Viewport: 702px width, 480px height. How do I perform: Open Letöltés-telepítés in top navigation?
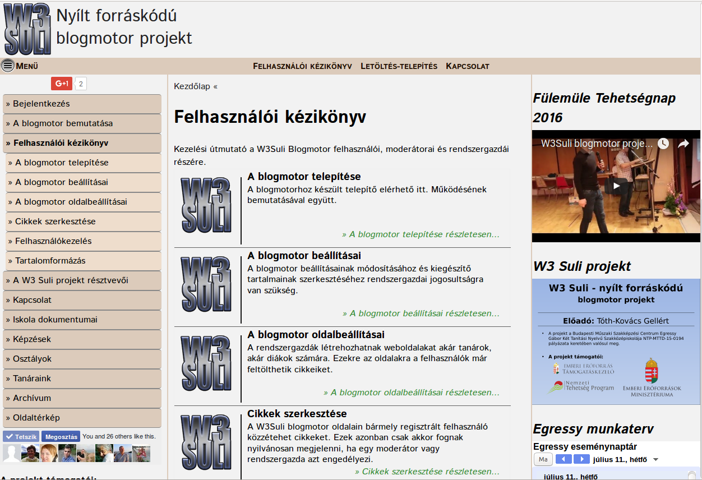click(x=399, y=66)
